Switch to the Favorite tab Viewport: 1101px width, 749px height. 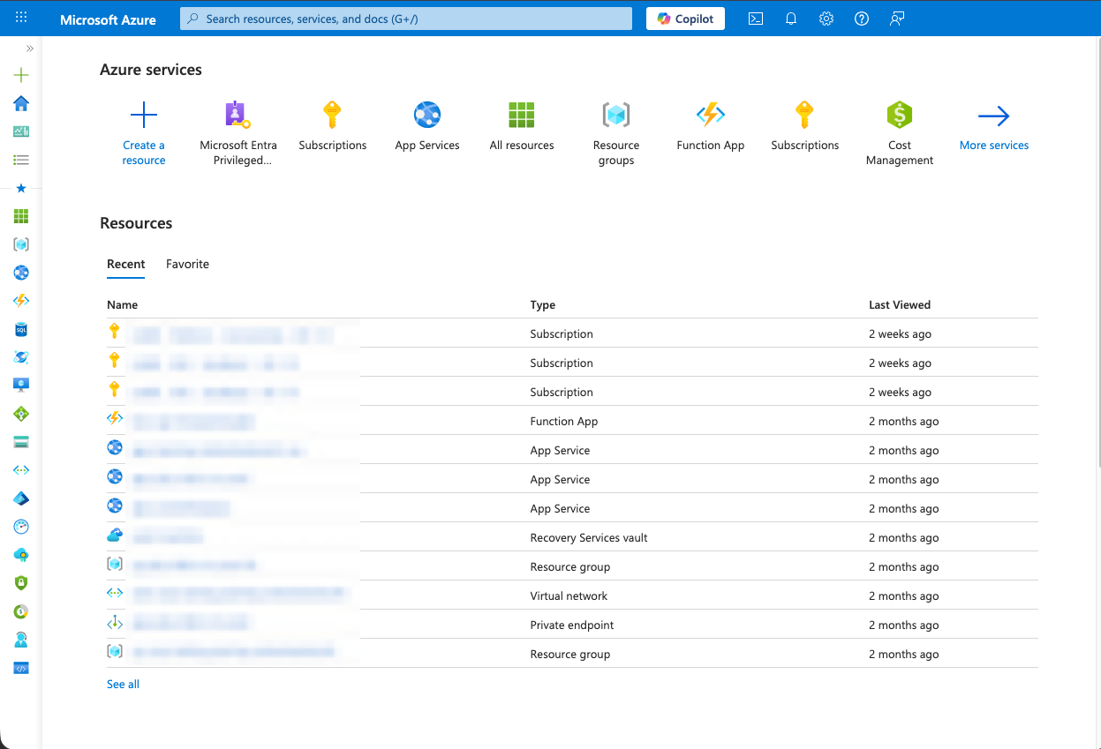pyautogui.click(x=187, y=264)
